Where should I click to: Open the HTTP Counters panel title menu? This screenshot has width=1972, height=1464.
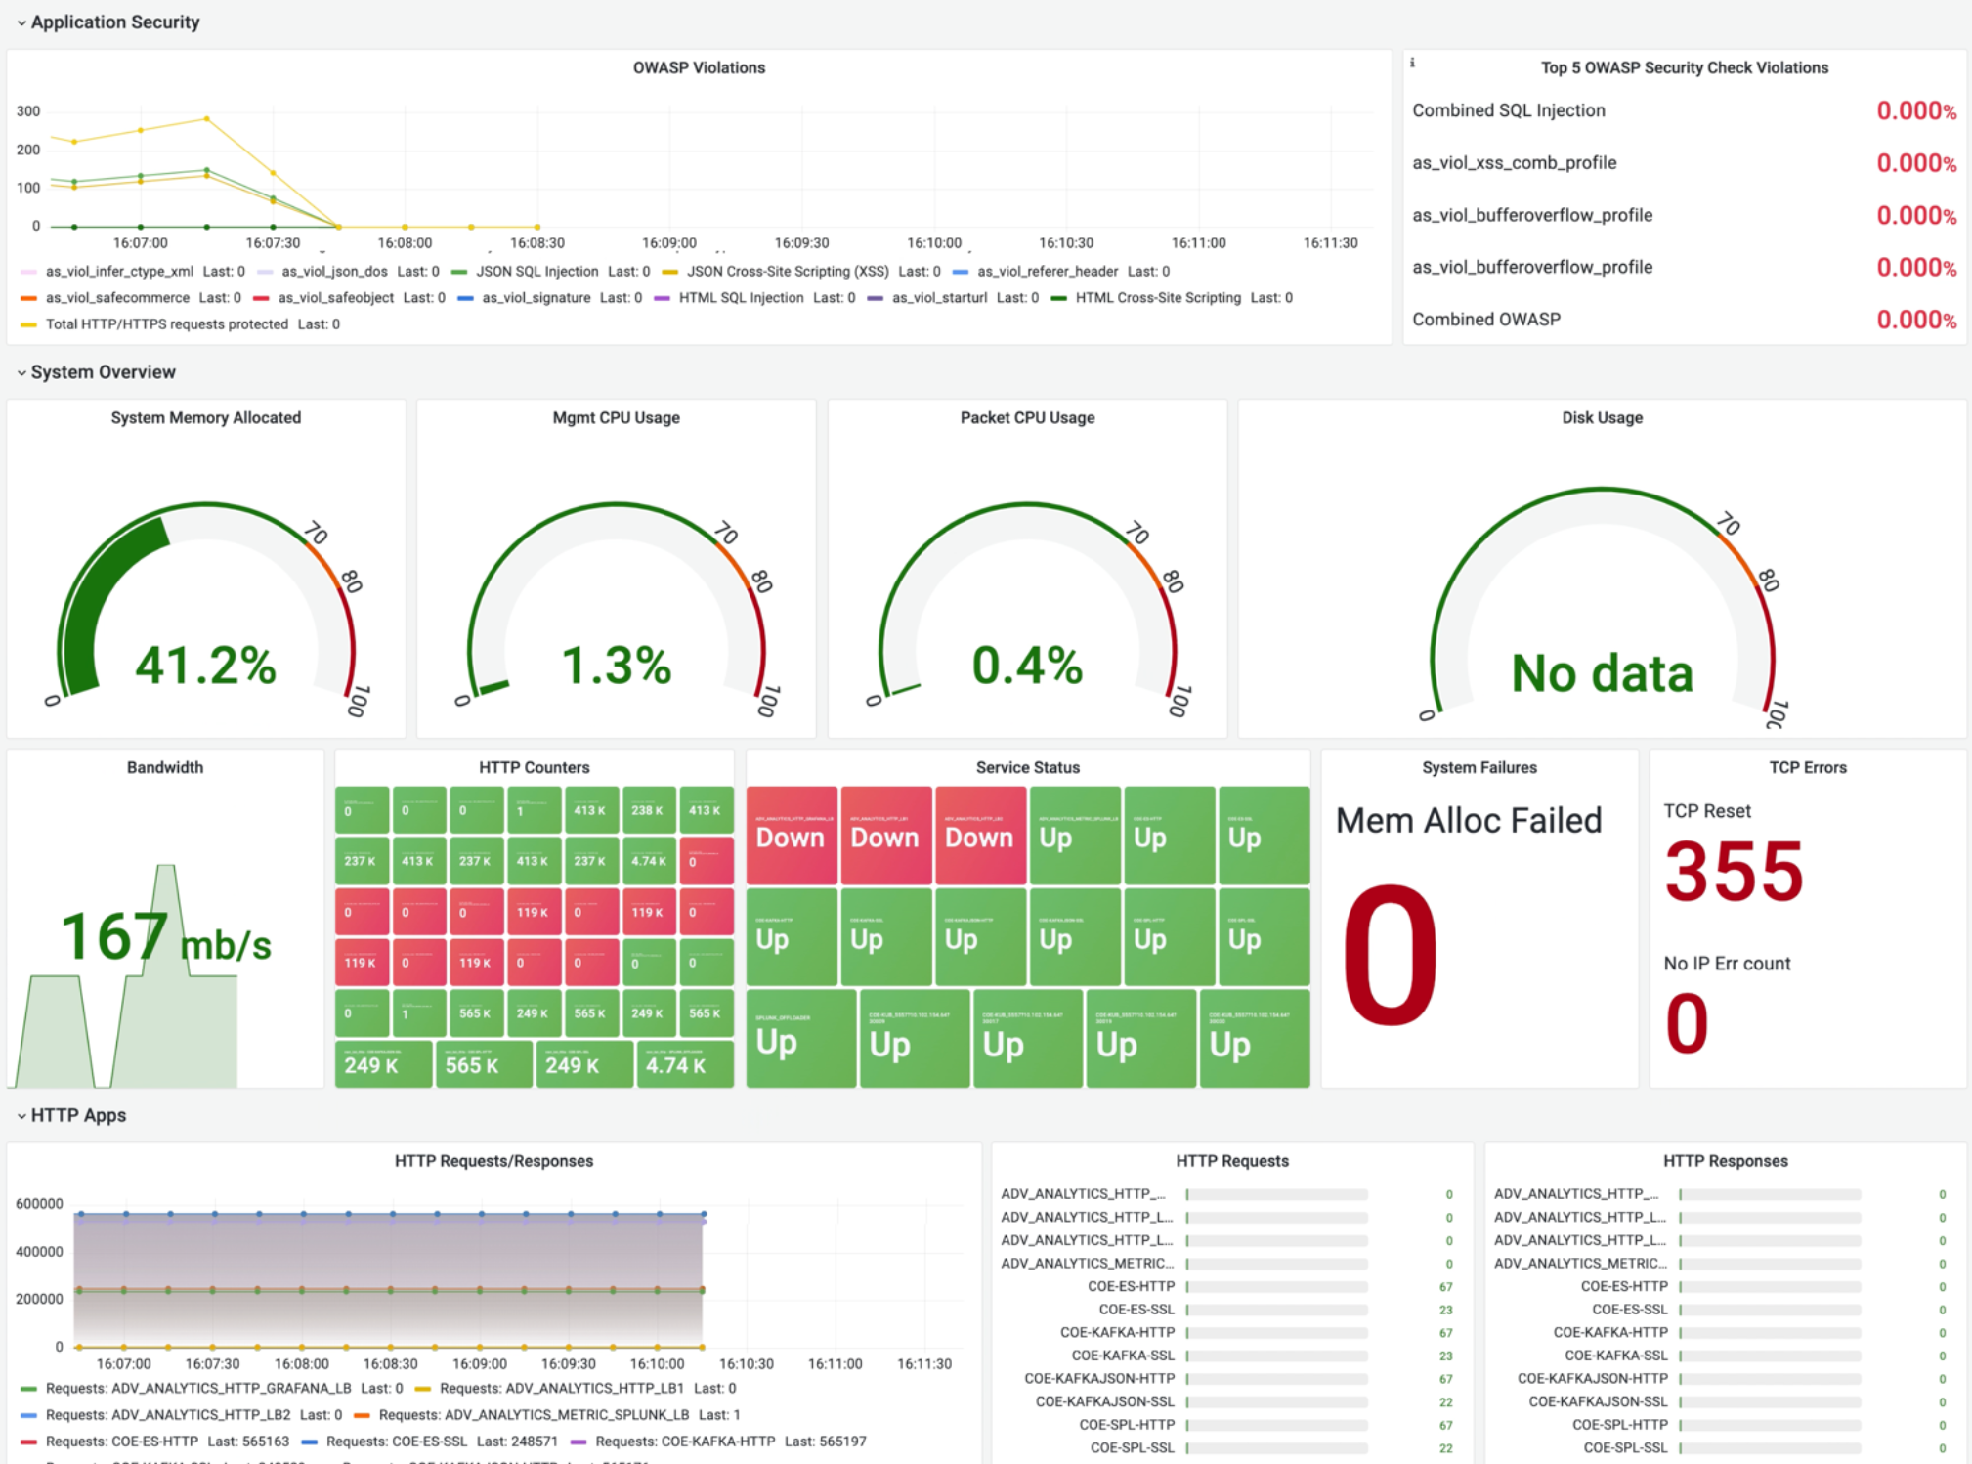pyautogui.click(x=534, y=767)
